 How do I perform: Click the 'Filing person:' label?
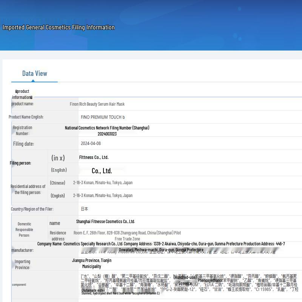pos(20,163)
